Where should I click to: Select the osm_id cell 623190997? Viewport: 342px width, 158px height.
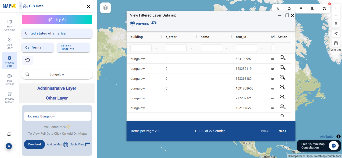point(243,59)
